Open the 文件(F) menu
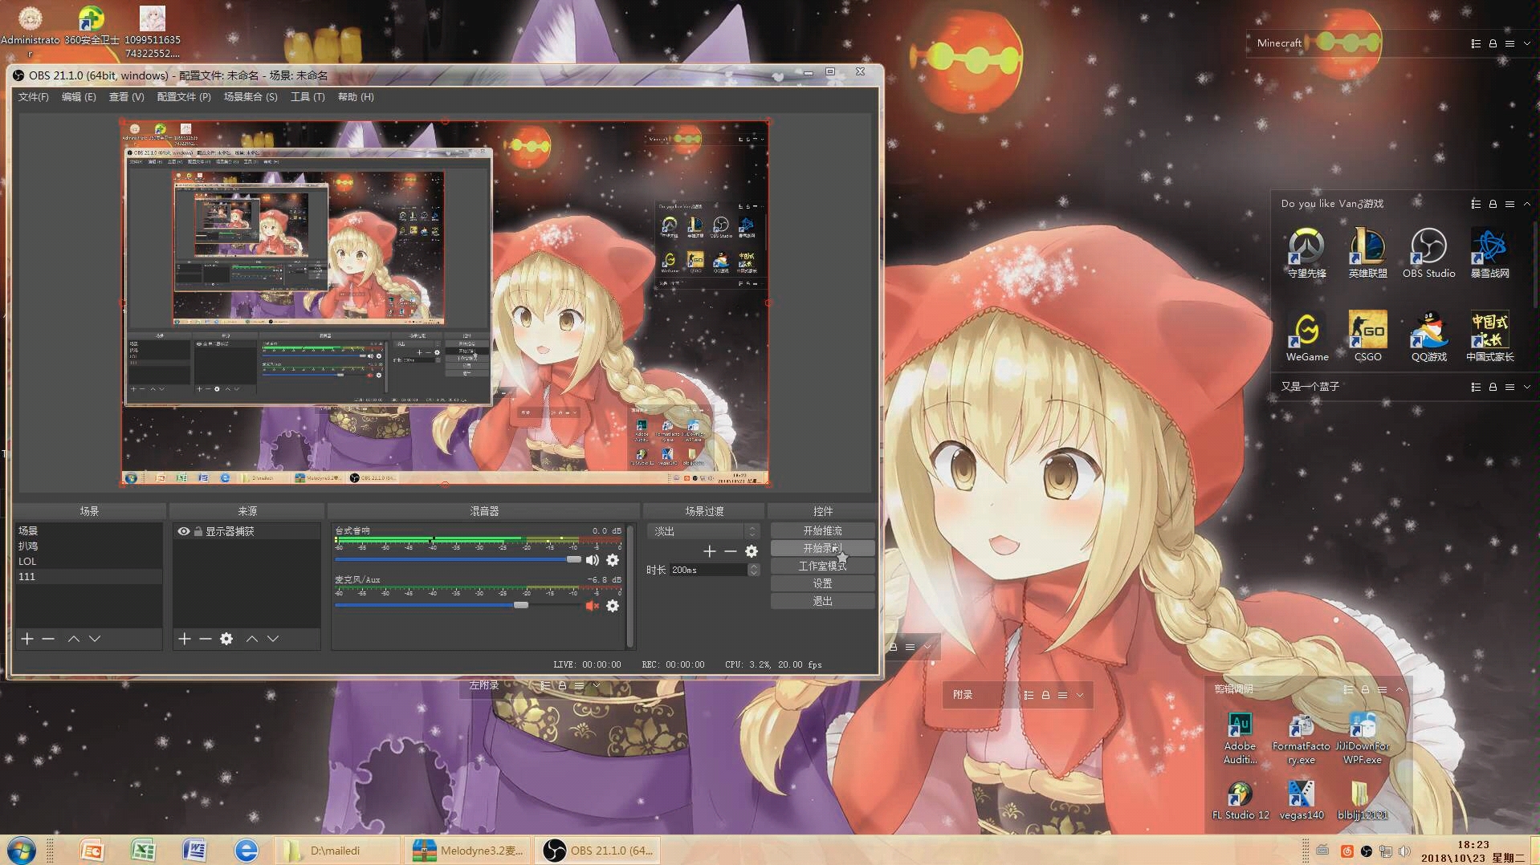Image resolution: width=1540 pixels, height=865 pixels. 34,97
